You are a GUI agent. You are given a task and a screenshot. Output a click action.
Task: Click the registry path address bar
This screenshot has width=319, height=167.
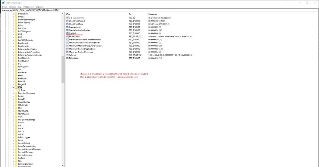(x=159, y=10)
